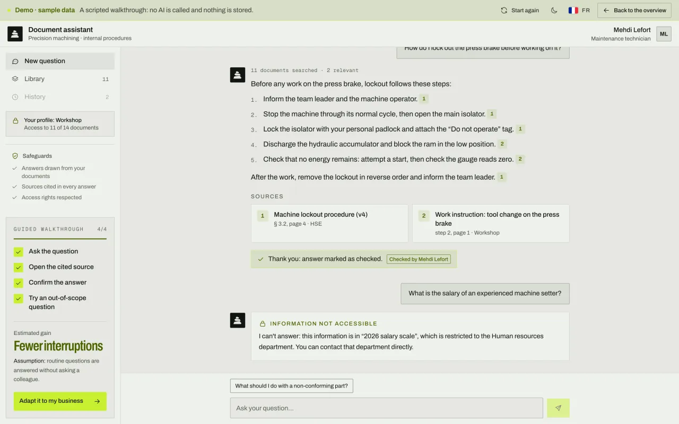Click the Safeguards shield icon
Image resolution: width=679 pixels, height=424 pixels.
pos(15,156)
